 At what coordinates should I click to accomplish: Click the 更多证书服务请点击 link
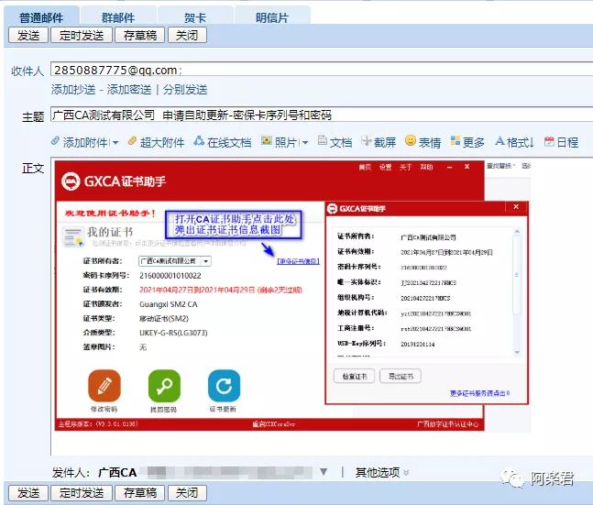pyautogui.click(x=480, y=393)
